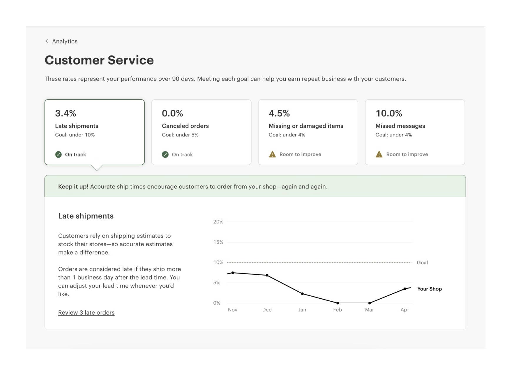Click the Your Shop line label
The width and height of the screenshot is (512, 375).
point(429,289)
